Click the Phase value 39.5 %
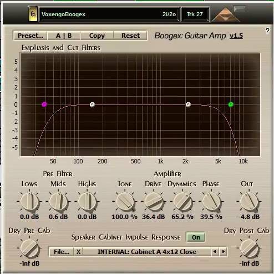 (x=211, y=217)
